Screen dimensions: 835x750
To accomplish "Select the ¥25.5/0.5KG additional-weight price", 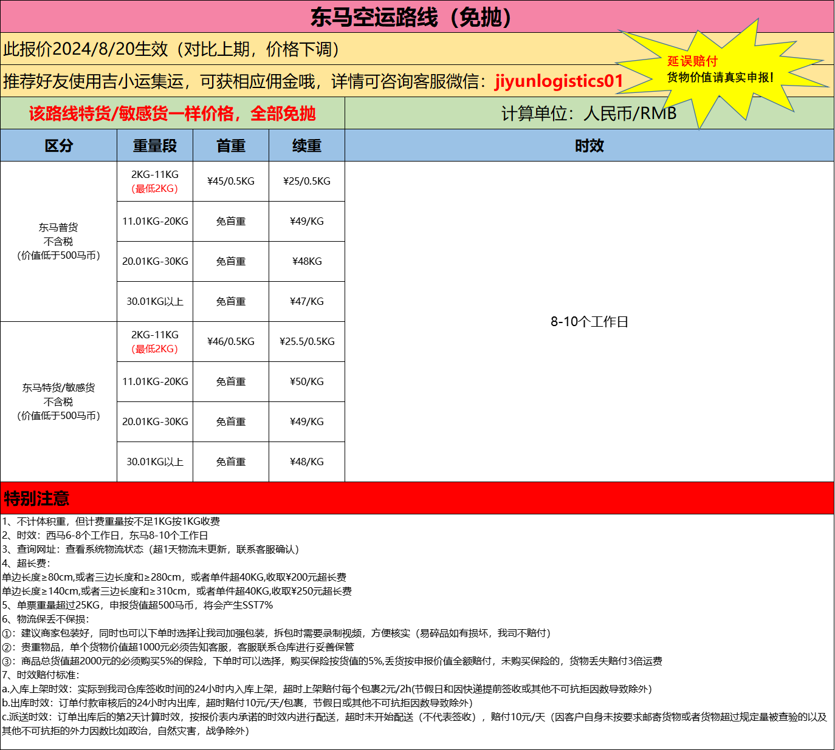I will coord(307,342).
